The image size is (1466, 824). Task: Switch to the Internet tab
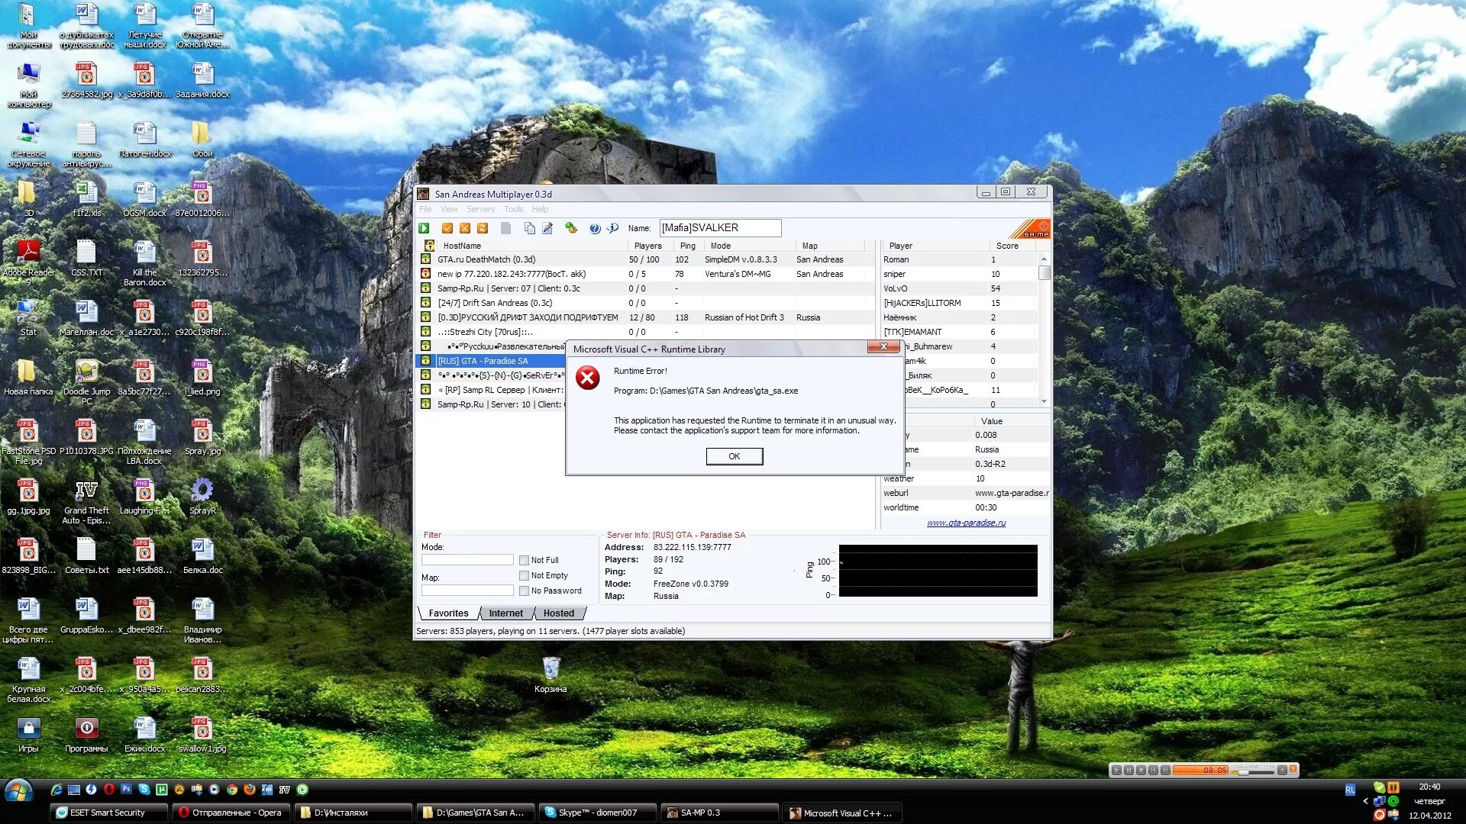(x=505, y=613)
